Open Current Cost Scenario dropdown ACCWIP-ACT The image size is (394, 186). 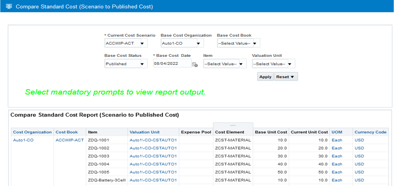click(x=126, y=43)
